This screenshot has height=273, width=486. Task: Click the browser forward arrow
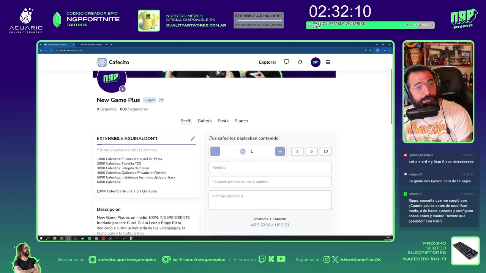click(x=46, y=50)
